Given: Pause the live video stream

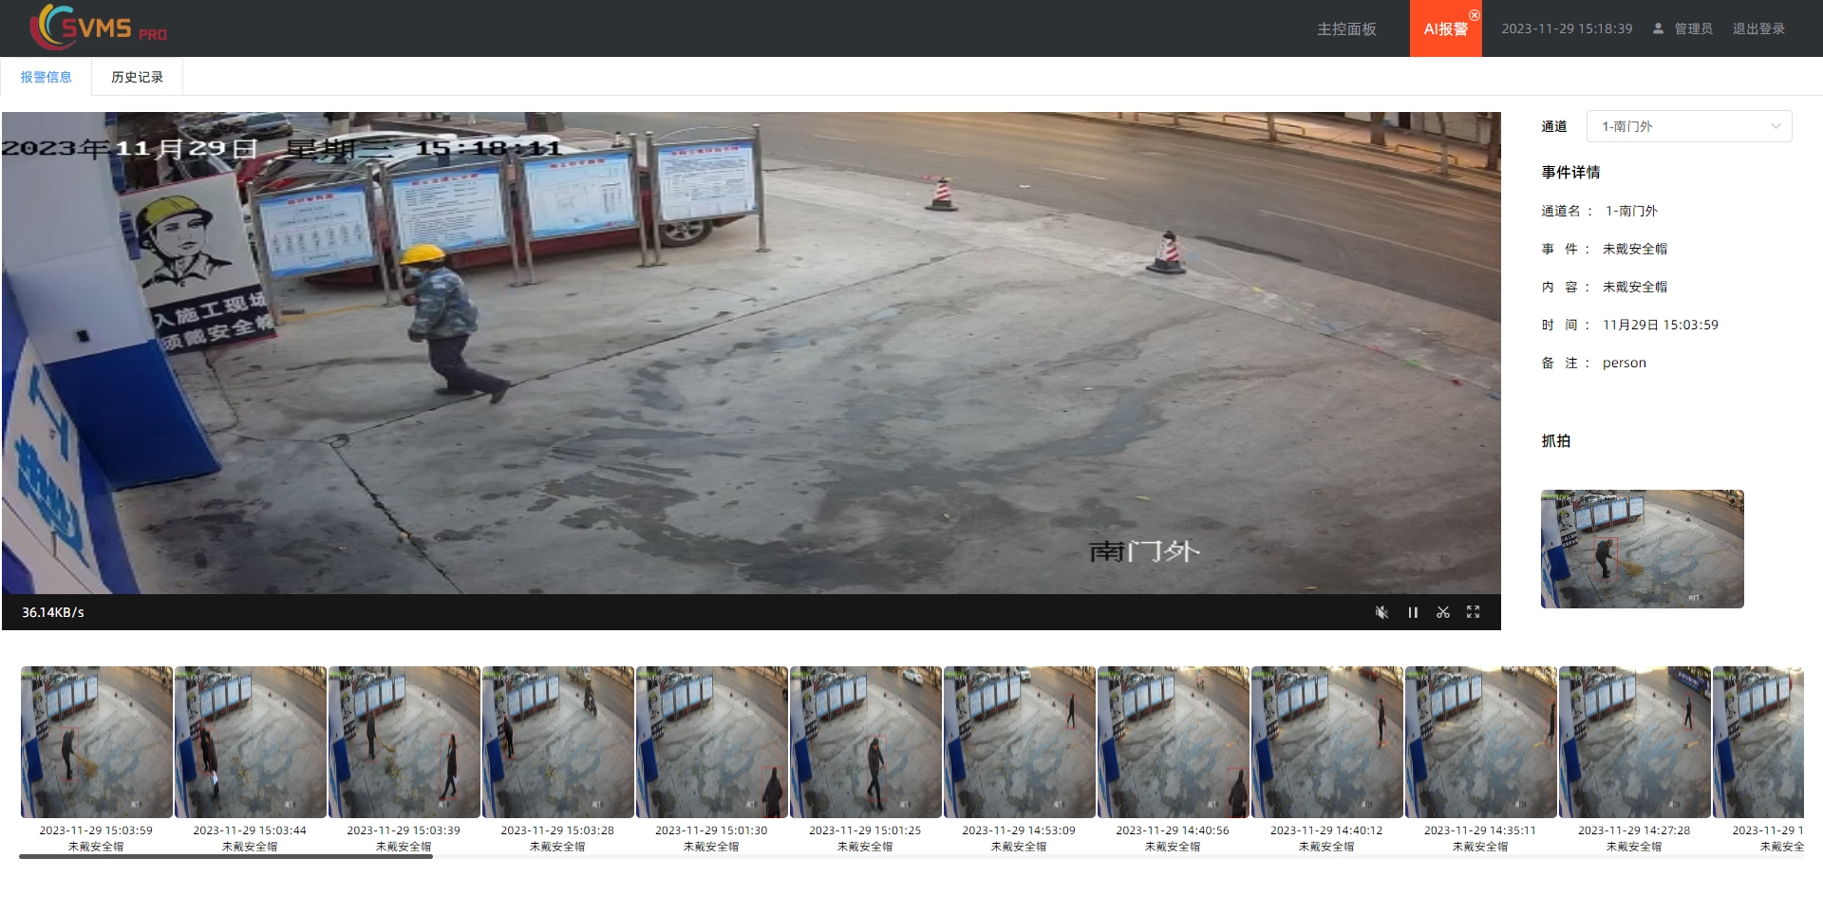Looking at the screenshot, I should (1413, 612).
